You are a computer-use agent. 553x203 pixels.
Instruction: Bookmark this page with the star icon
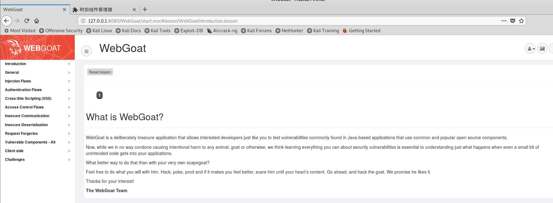521,21
